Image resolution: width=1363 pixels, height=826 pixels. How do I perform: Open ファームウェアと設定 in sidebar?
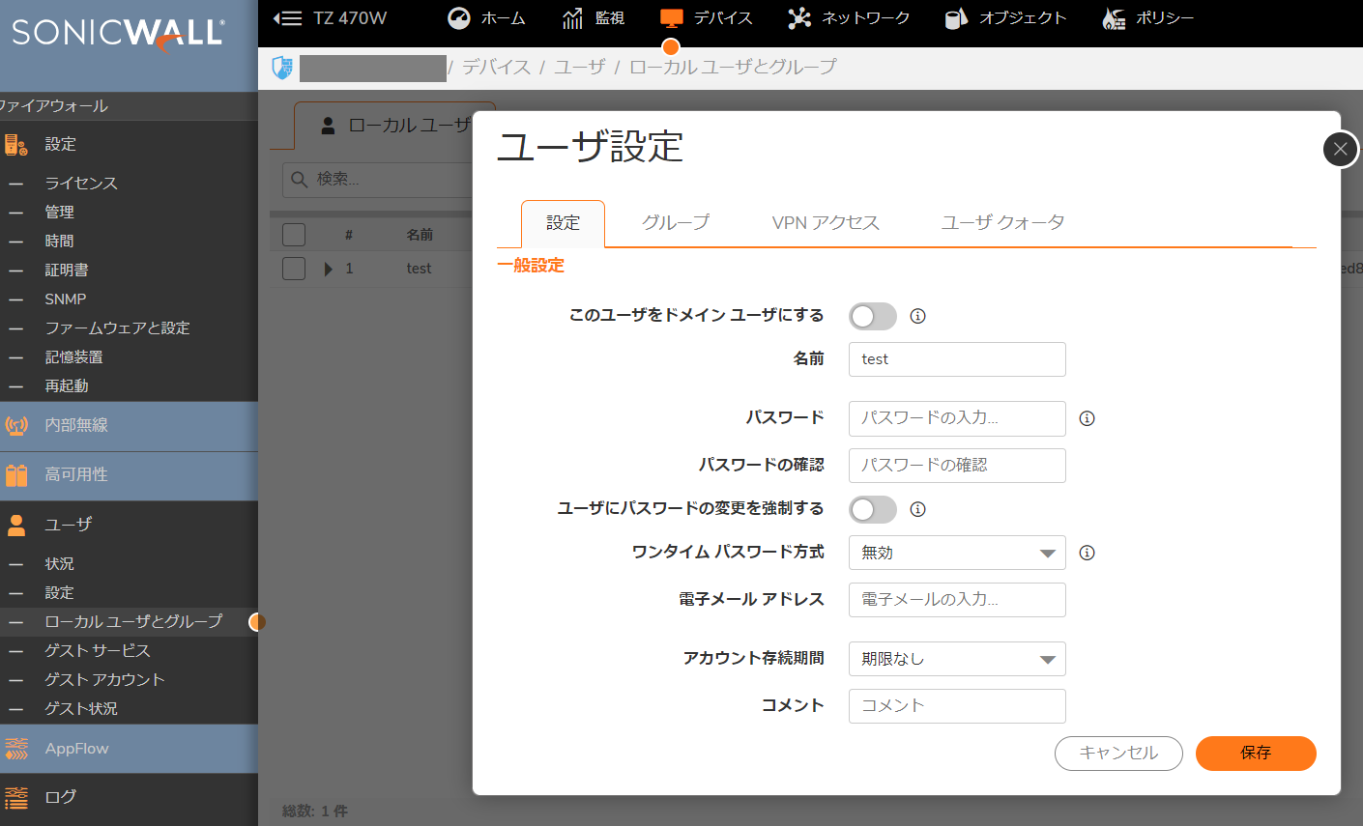(117, 328)
